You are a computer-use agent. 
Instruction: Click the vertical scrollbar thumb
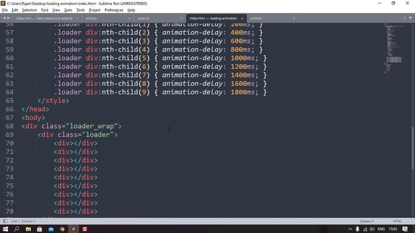tap(412, 148)
